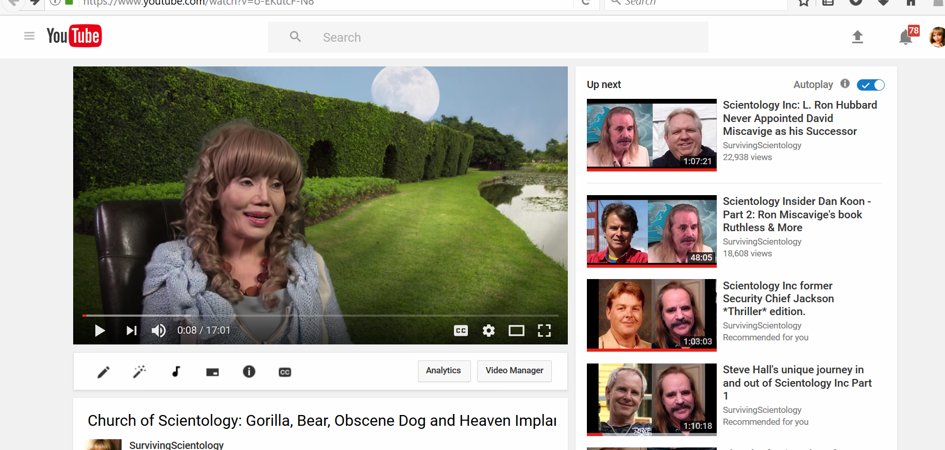Screen dimensions: 945x450
Task: Open the hamburger guide menu
Action: click(29, 36)
